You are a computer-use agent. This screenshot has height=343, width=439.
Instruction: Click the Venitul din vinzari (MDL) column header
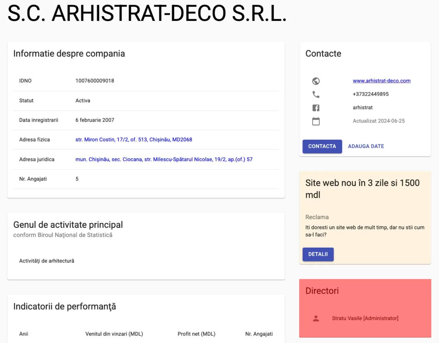(114, 334)
